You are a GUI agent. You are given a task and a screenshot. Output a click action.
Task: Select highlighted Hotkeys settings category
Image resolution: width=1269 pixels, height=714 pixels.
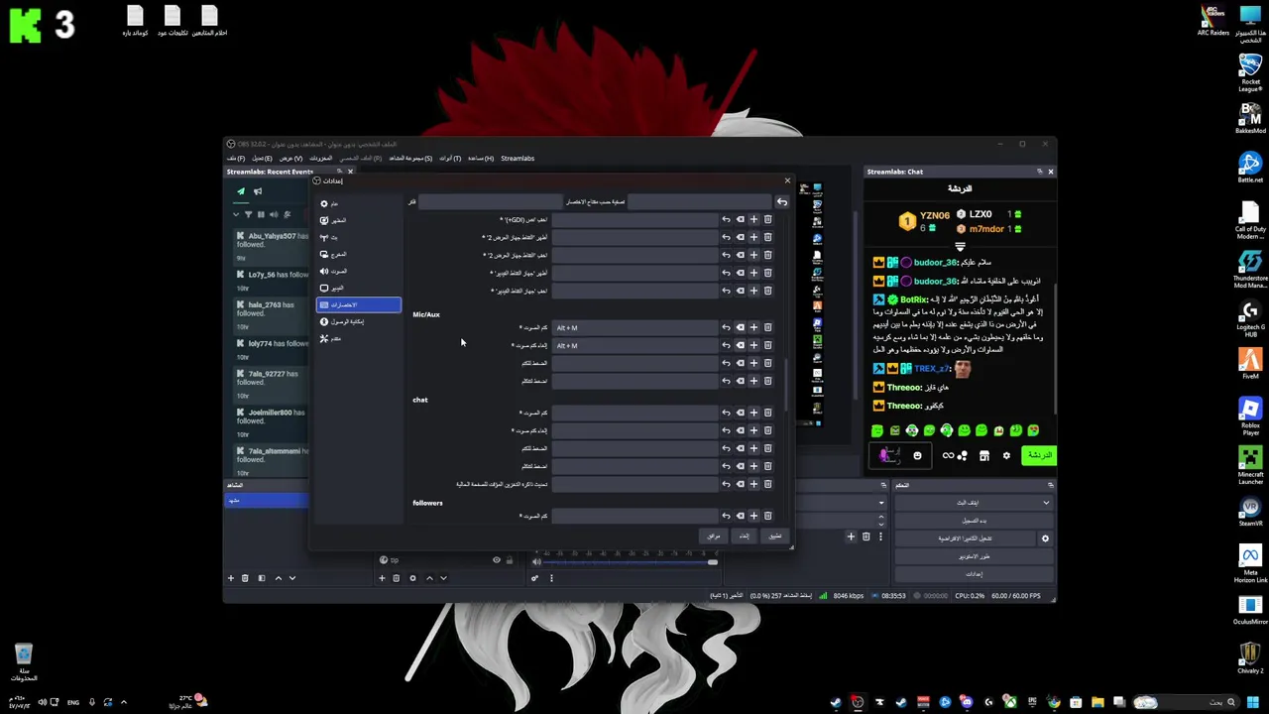358,304
